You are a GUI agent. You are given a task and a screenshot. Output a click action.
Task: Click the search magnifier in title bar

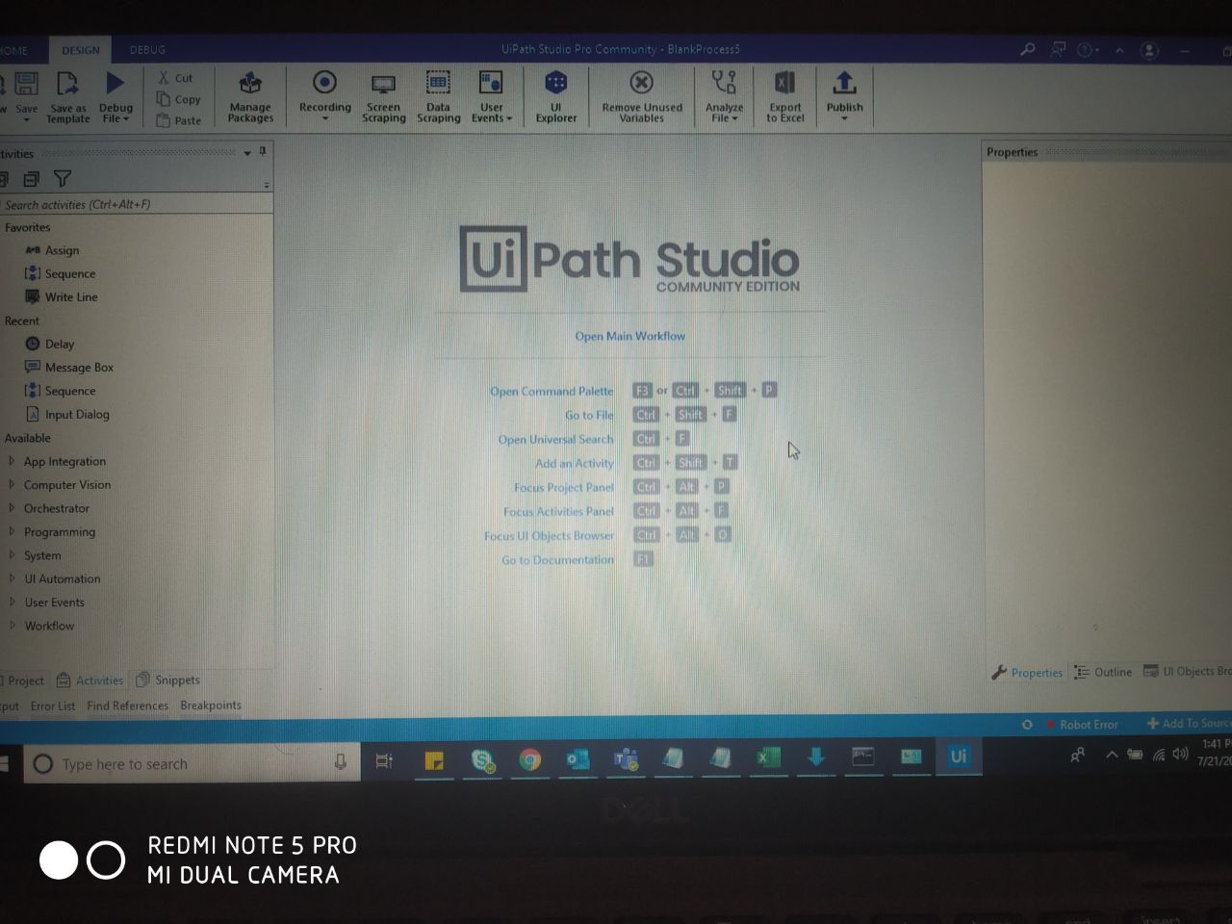[1028, 49]
